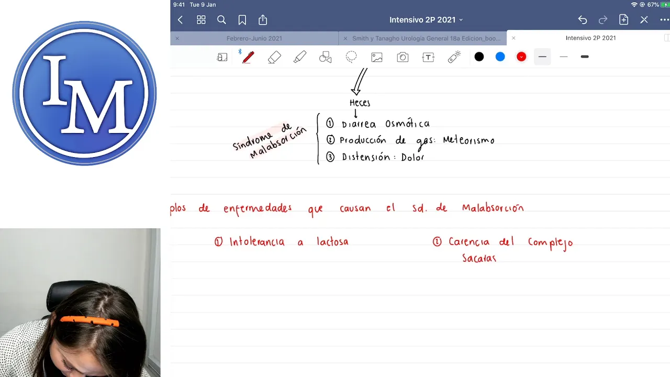Insert an image with the Image tool
This screenshot has height=377, width=670.
[377, 57]
